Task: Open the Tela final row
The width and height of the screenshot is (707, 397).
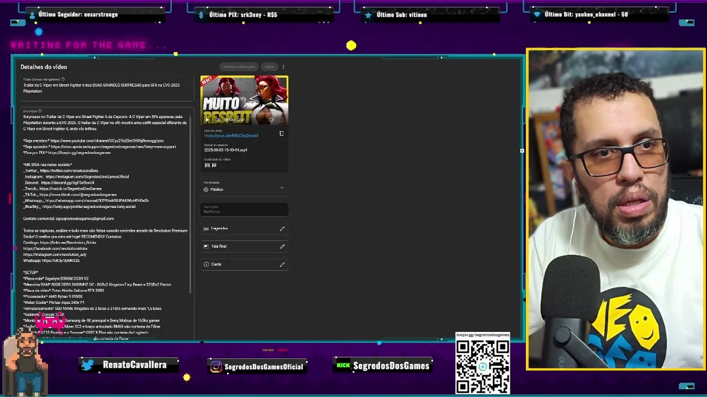Action: coord(244,246)
